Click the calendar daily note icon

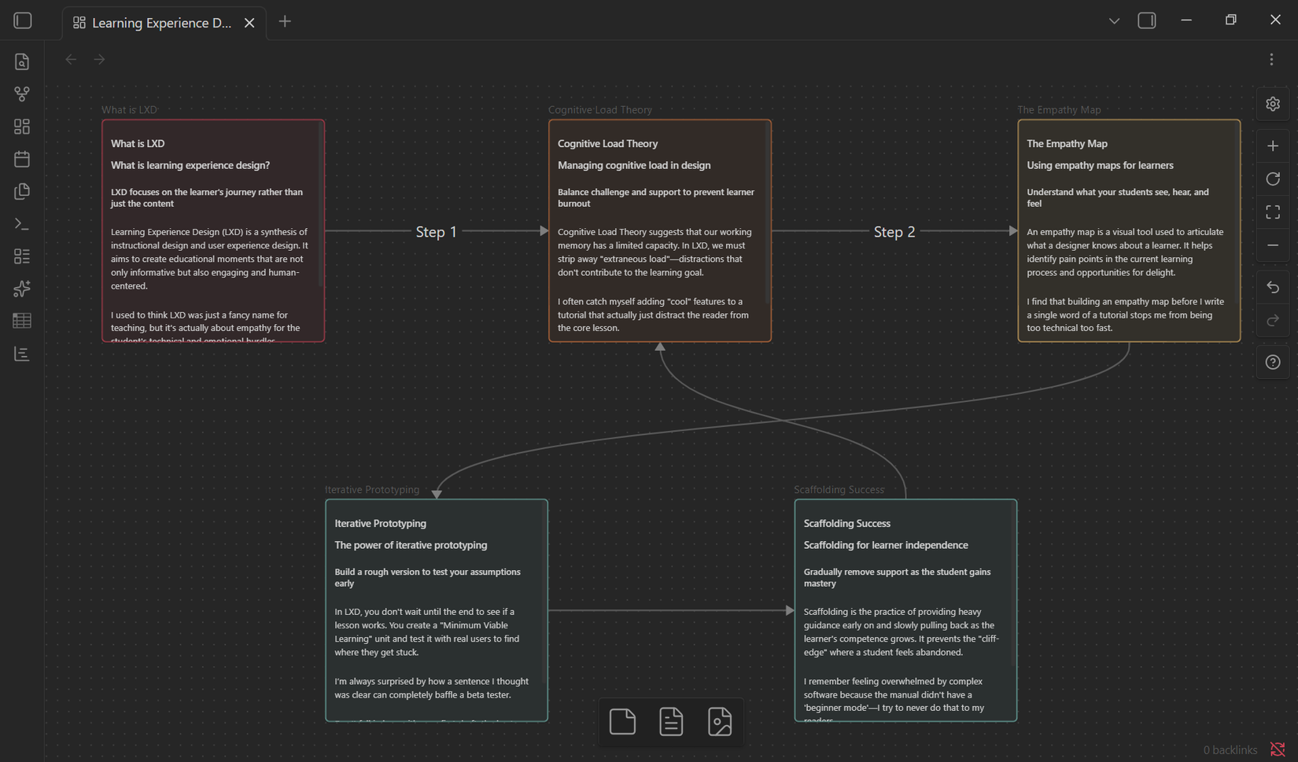(22, 159)
